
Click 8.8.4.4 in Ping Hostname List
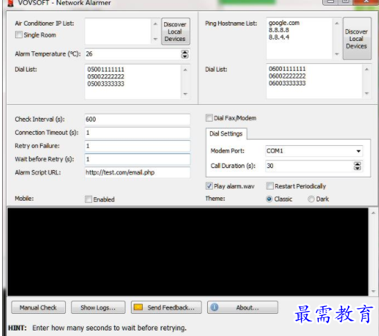pyautogui.click(x=279, y=37)
